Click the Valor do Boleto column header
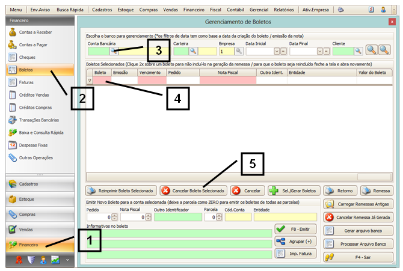Viewport: 403px width, 271px height. [375, 73]
